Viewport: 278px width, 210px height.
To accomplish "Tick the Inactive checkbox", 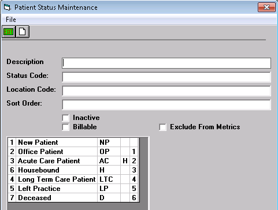I will (66, 118).
